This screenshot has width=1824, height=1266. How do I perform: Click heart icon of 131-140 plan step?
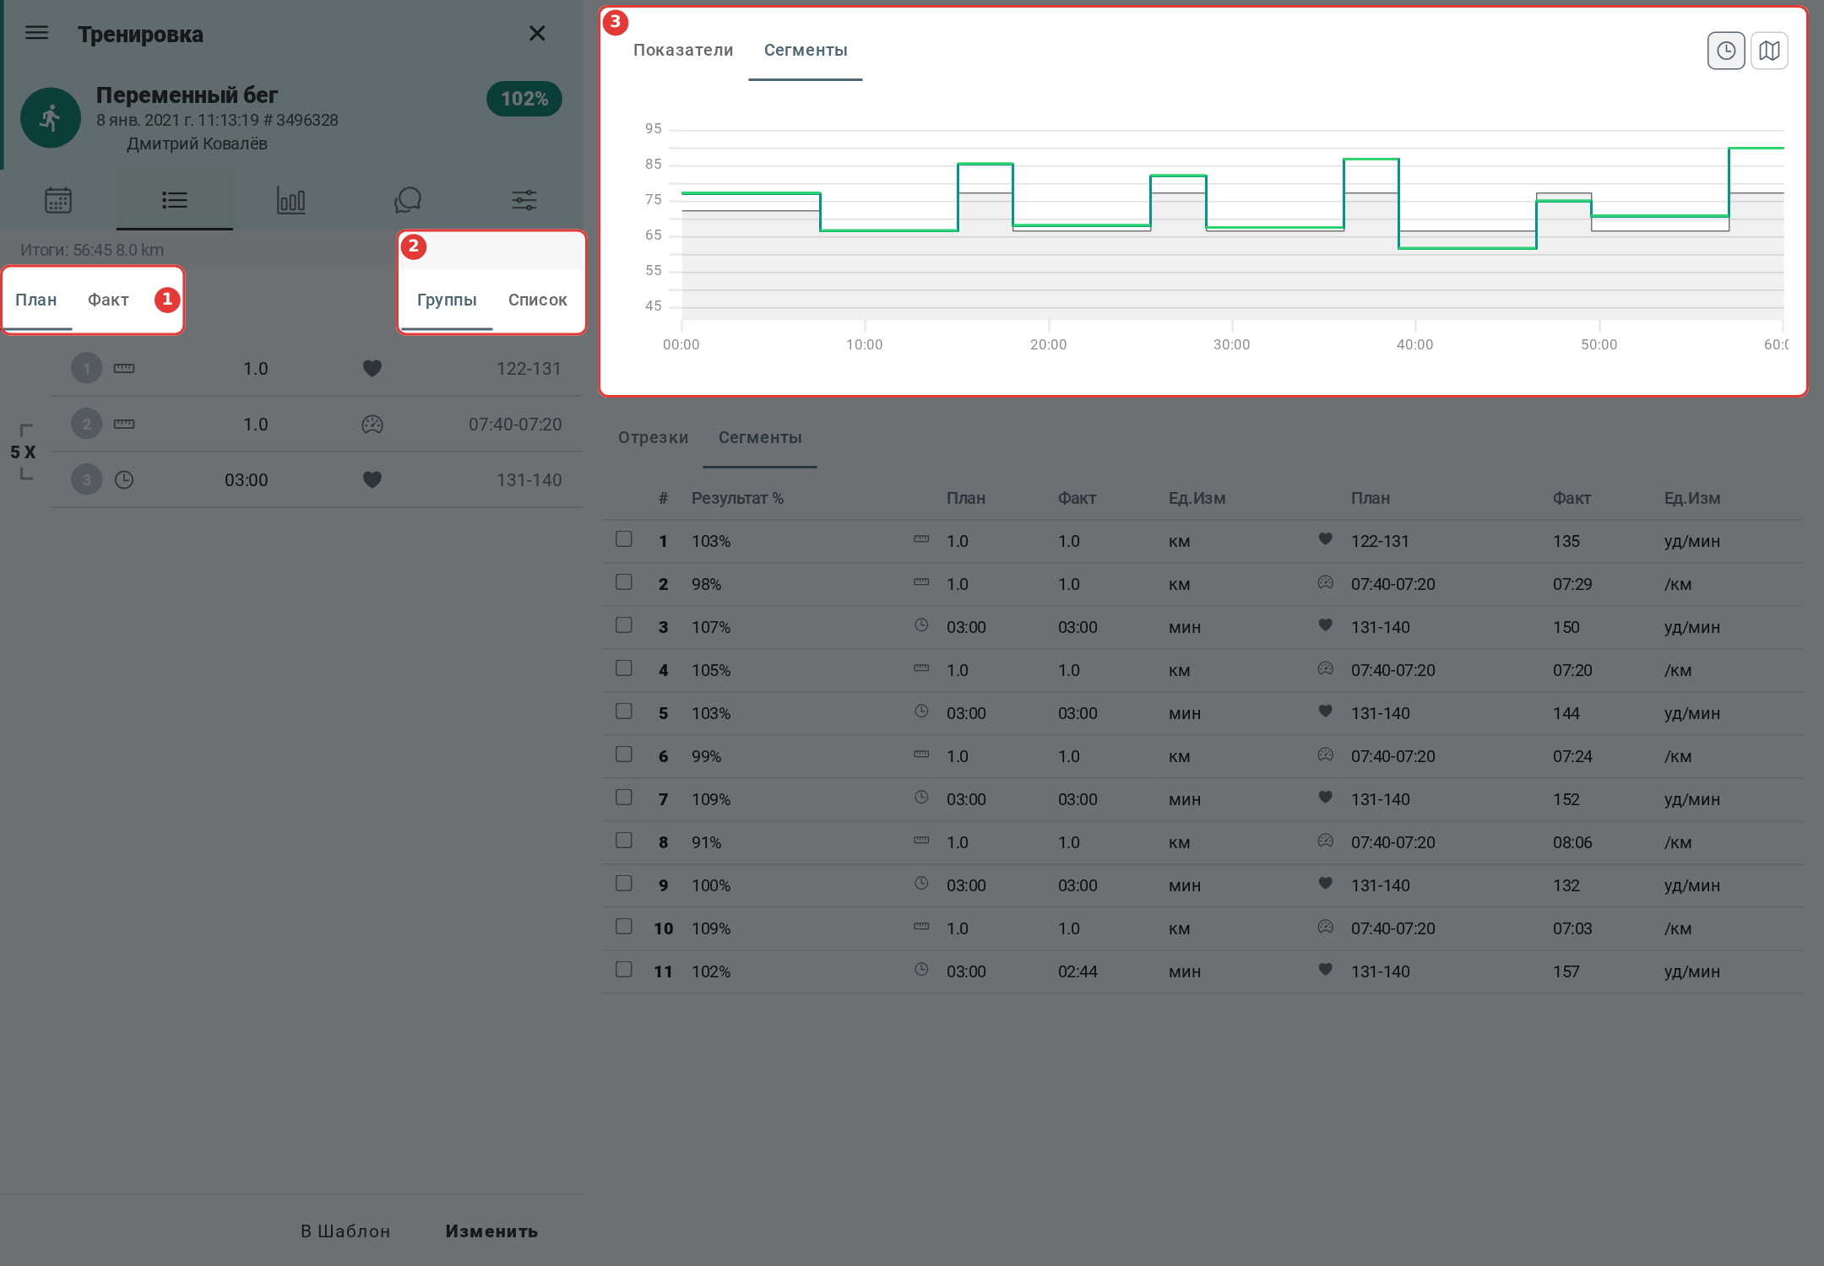(x=372, y=479)
